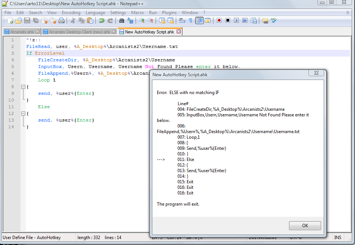
Task: Click 'length : 332' in the status bar
Action: 89,237
